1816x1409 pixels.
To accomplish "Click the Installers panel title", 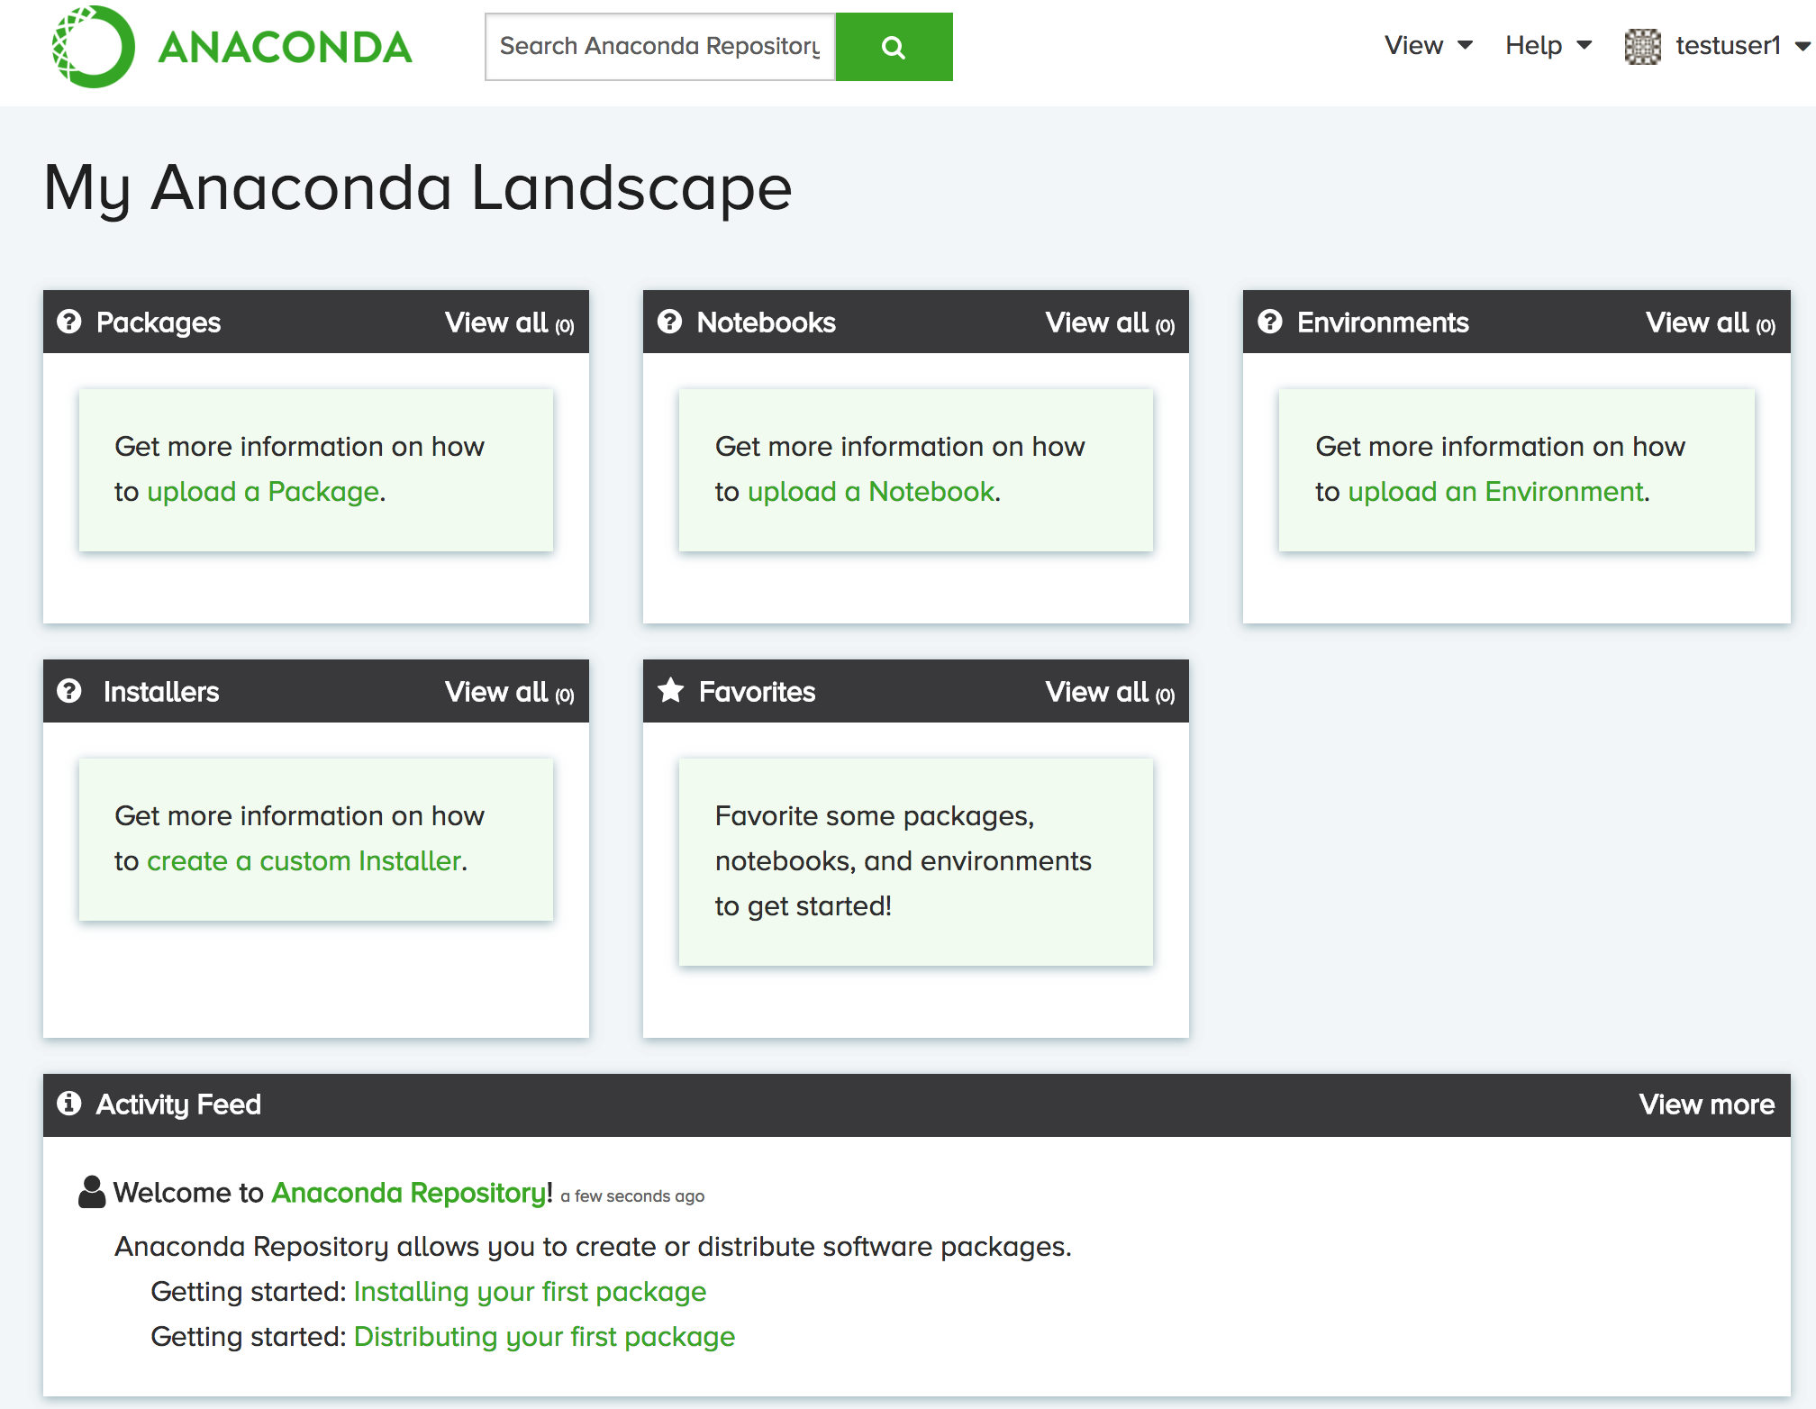I will [161, 692].
